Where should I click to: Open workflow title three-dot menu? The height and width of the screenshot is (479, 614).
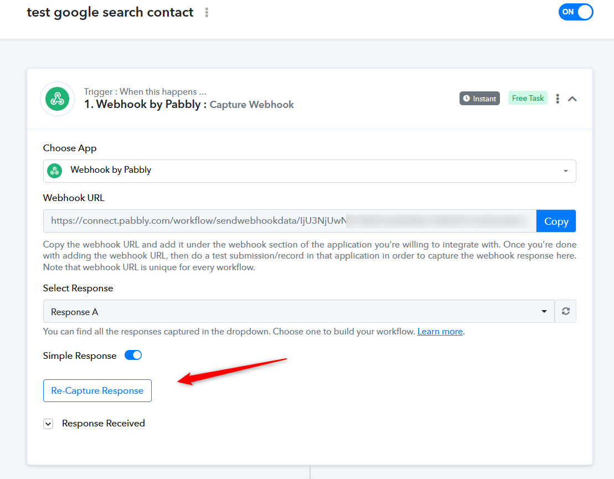(207, 13)
